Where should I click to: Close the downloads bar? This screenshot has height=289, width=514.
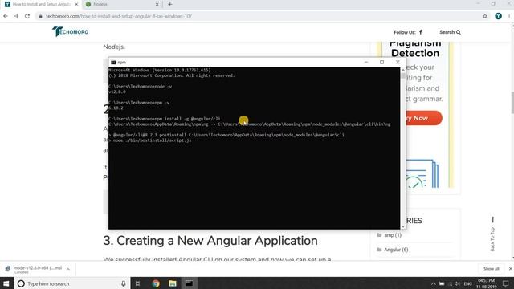click(x=510, y=269)
